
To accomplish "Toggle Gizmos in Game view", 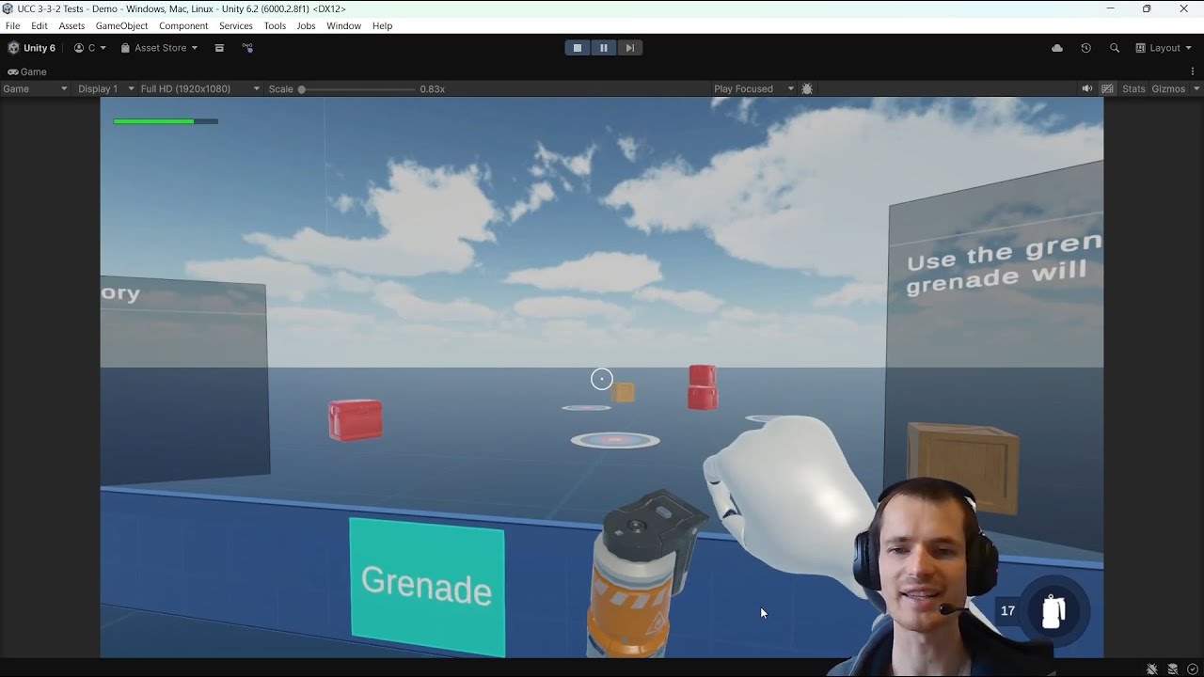I will click(1168, 88).
